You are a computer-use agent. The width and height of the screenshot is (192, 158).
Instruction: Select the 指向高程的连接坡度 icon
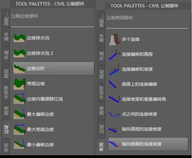114,130
